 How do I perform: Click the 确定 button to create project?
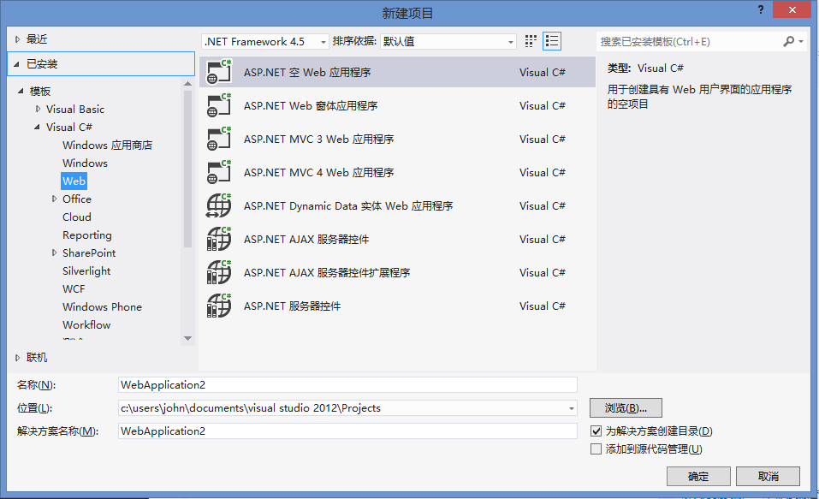click(698, 476)
